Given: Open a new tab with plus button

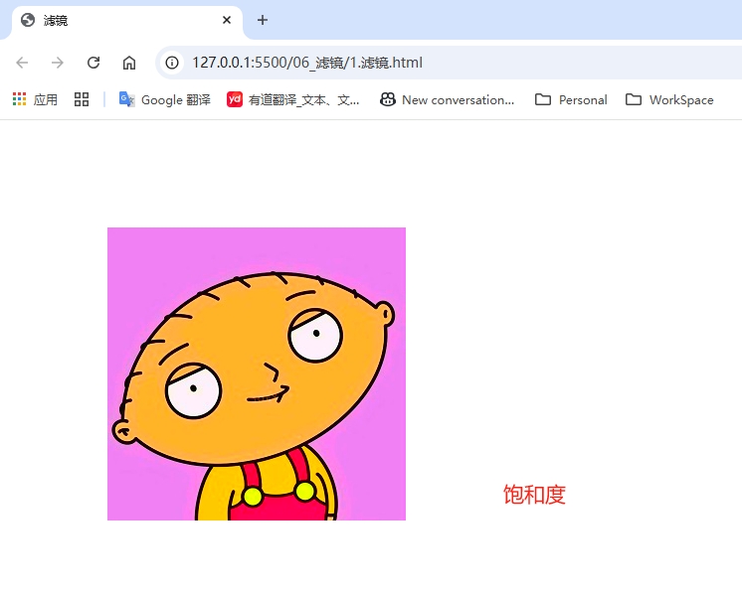Looking at the screenshot, I should [263, 20].
